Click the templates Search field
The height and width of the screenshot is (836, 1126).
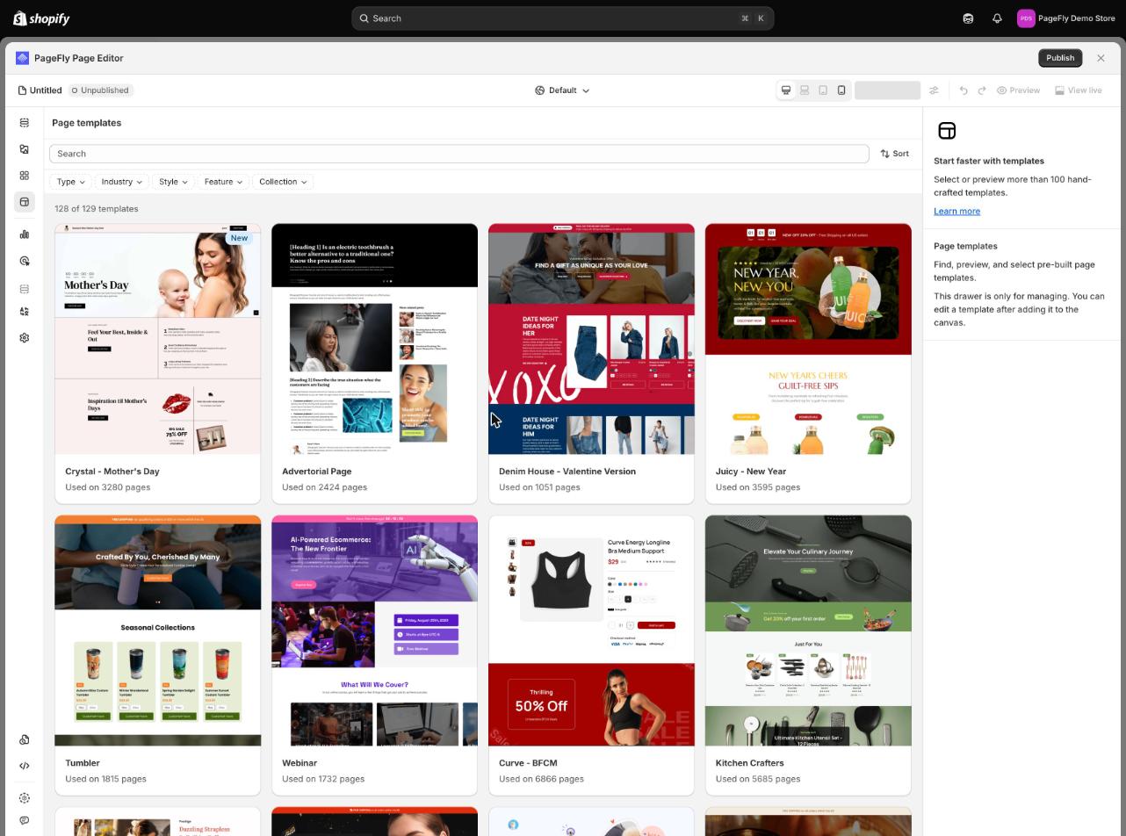pos(459,154)
